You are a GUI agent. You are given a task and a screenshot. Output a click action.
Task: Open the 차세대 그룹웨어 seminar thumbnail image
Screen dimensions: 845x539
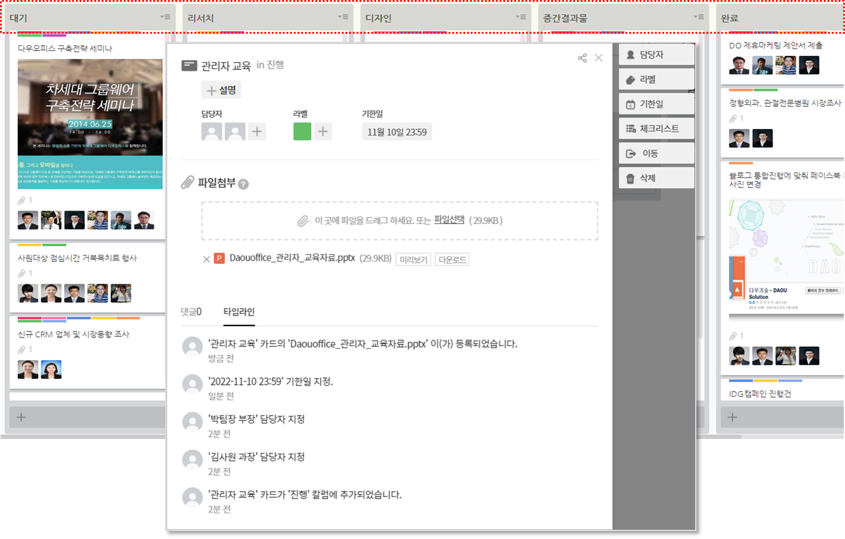click(90, 123)
